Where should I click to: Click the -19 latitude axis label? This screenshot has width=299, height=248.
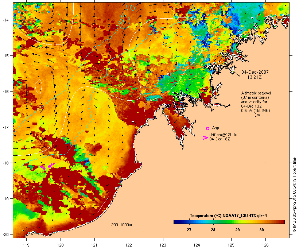pos(5,199)
